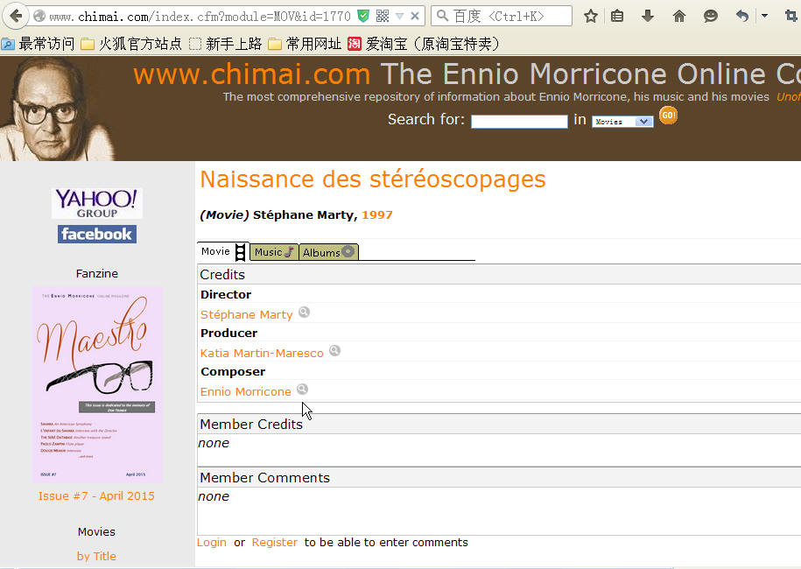Open downloads with the down arrow icon
This screenshot has width=801, height=569.
click(648, 16)
